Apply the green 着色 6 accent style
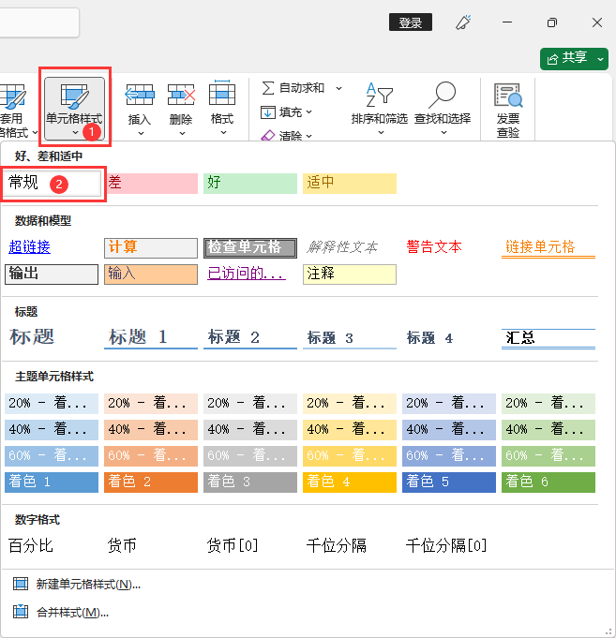 pos(548,482)
